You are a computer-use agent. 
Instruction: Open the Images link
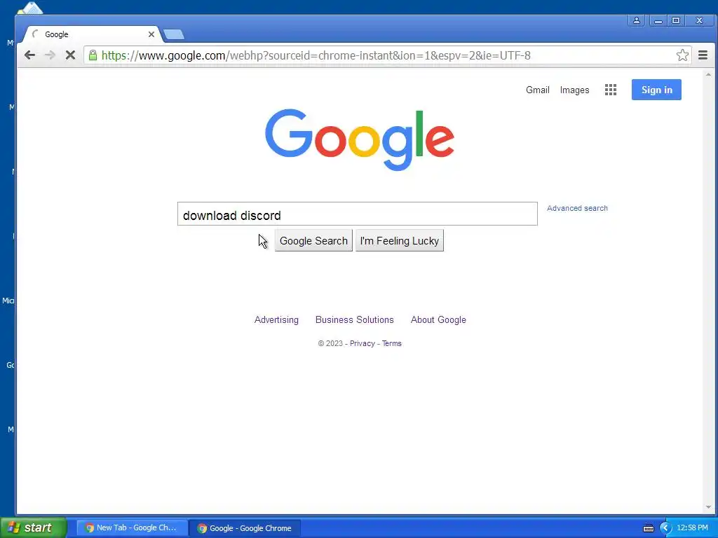coord(574,90)
